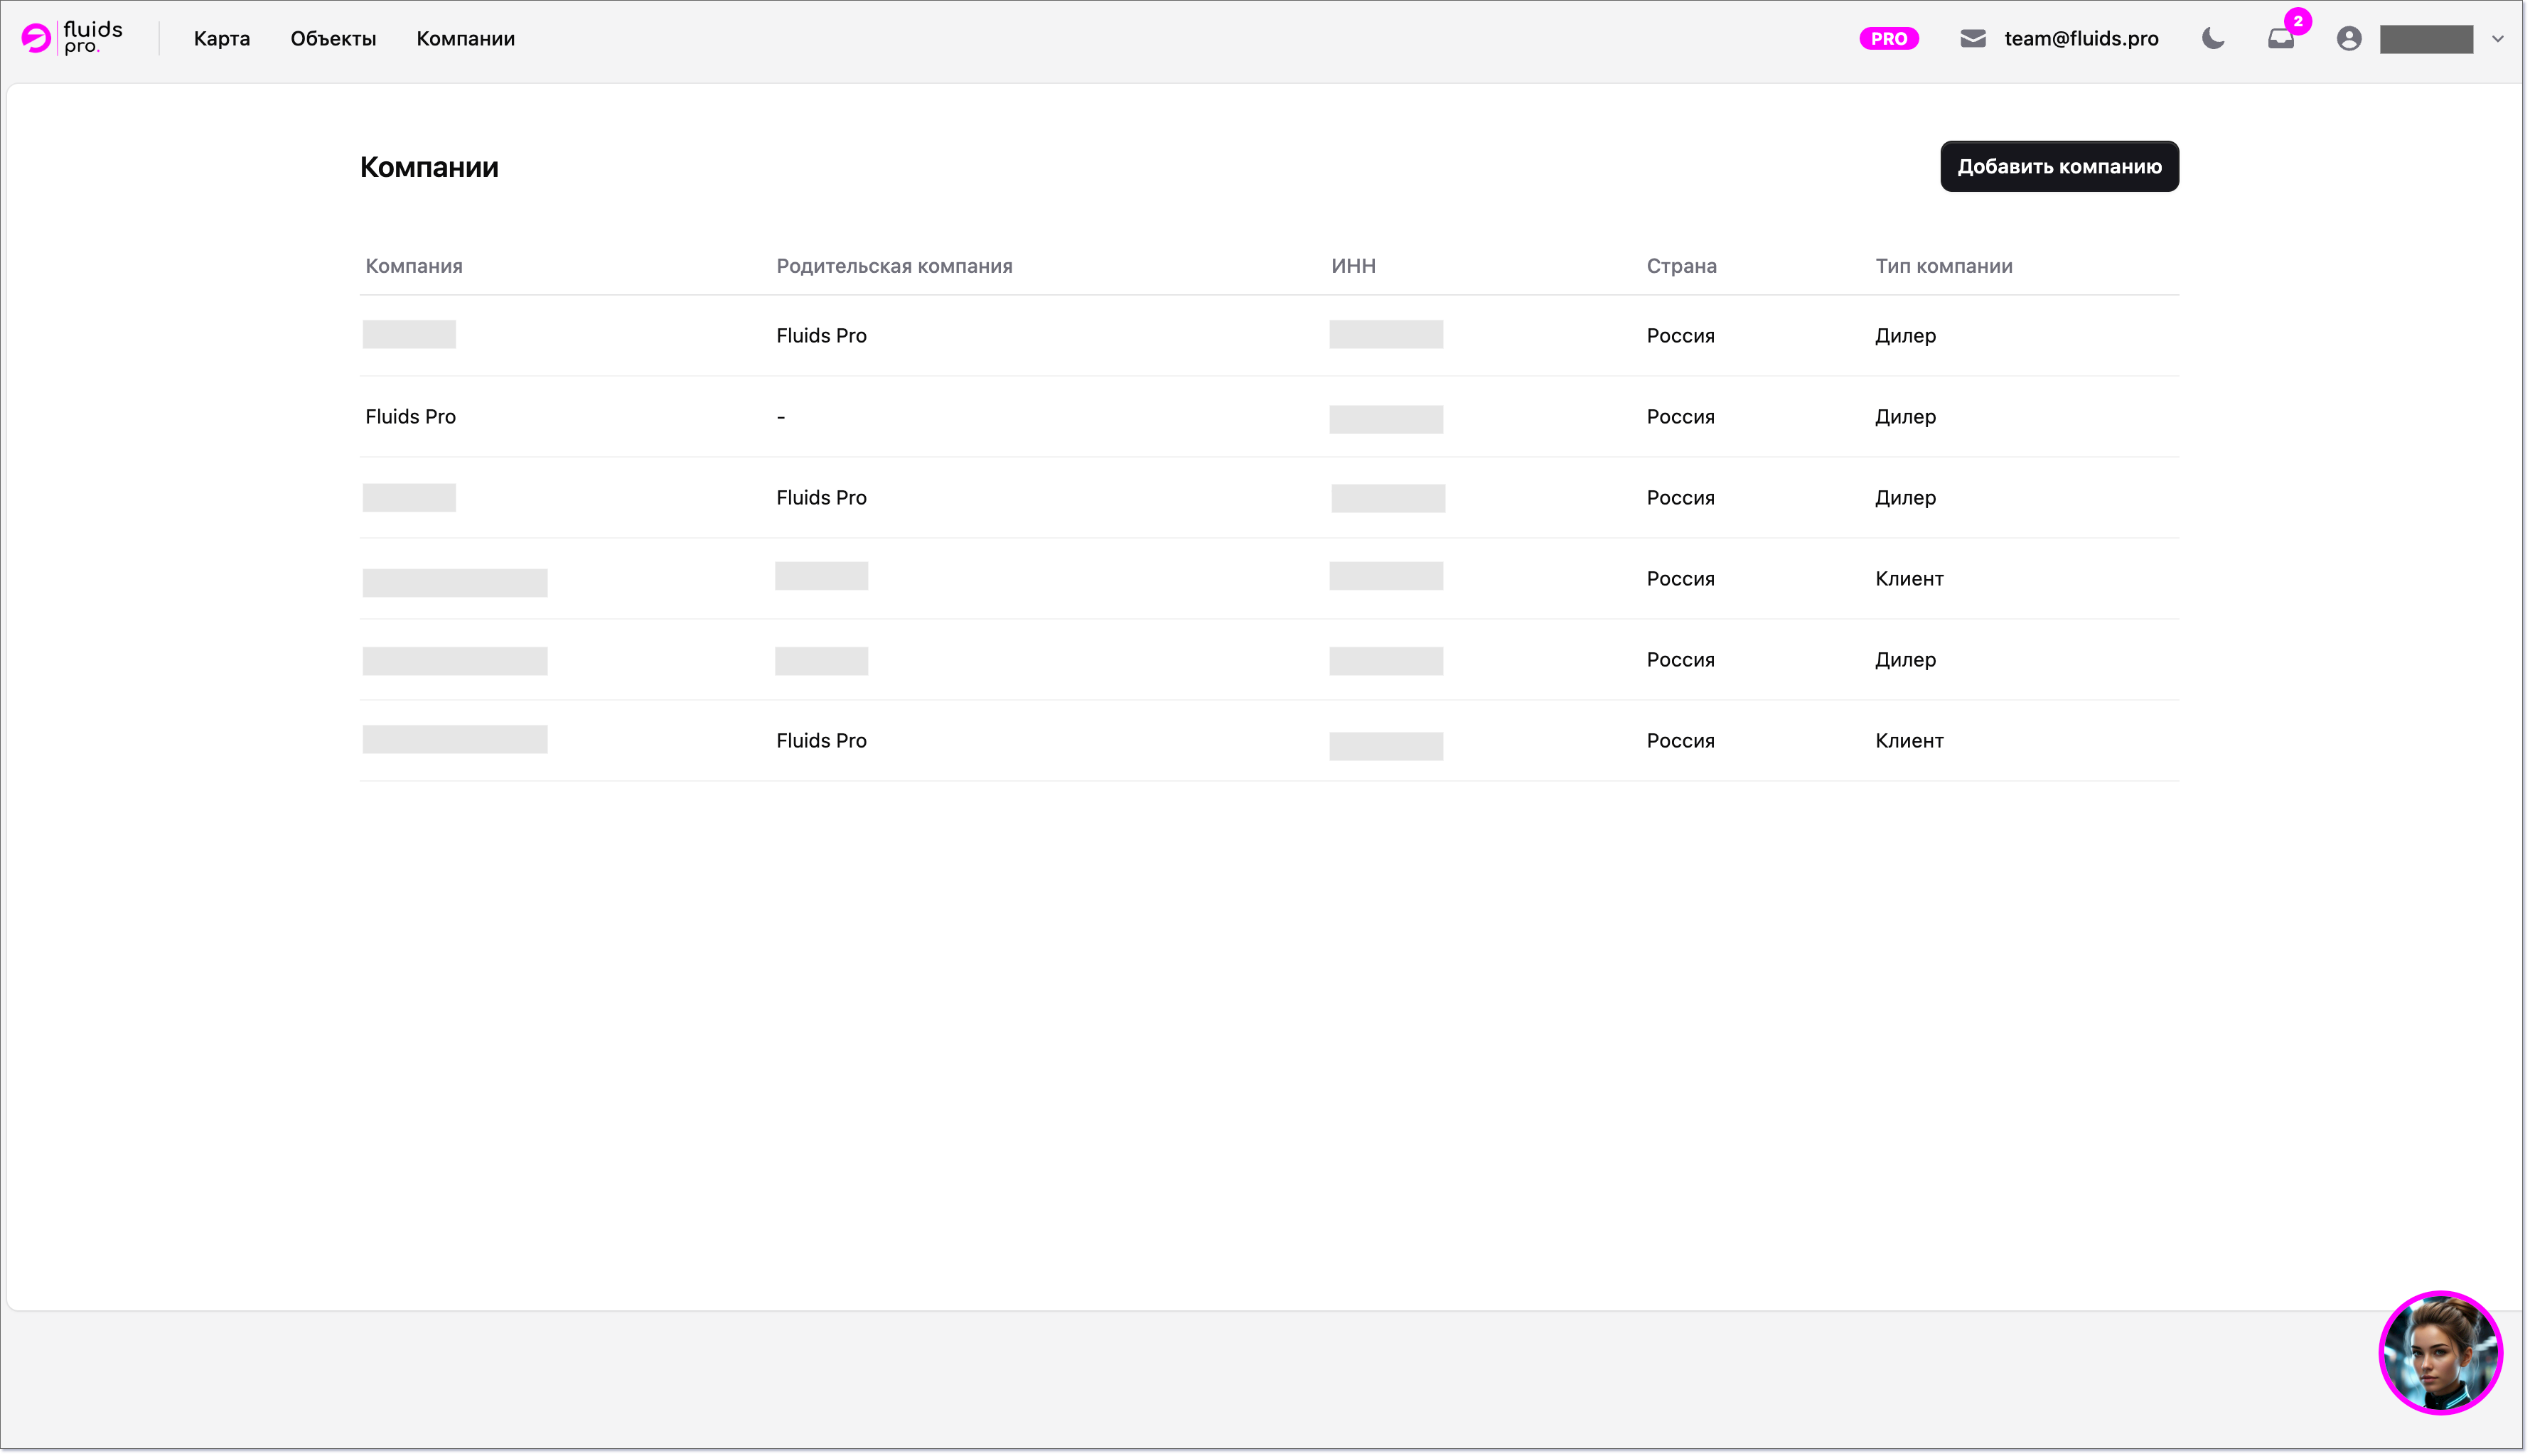Click the ИНН column header

[x=1353, y=266]
